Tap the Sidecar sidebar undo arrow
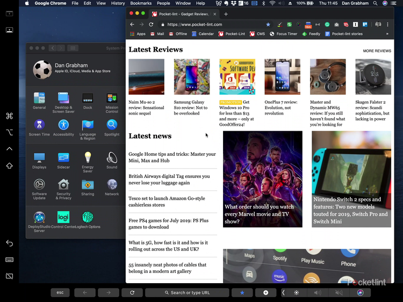Screen dimensions: 403x302 point(10,243)
